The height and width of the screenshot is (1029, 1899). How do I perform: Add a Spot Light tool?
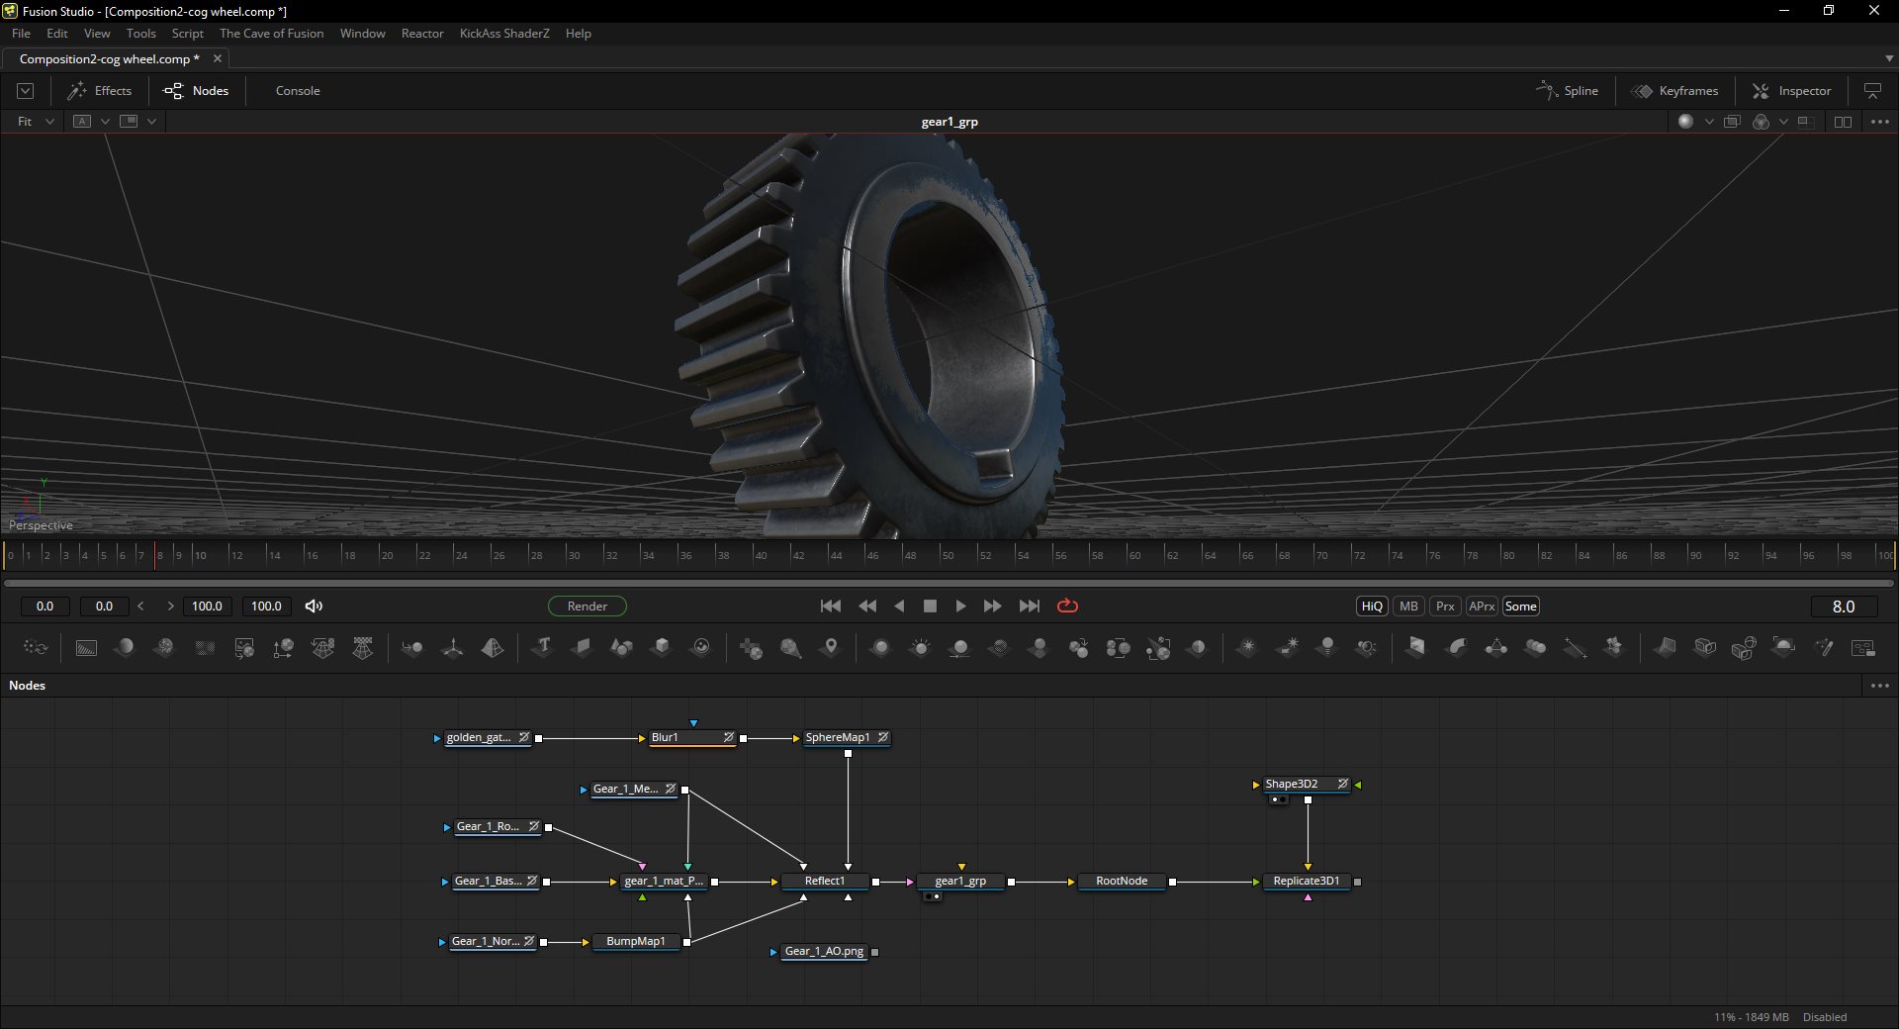[1367, 647]
